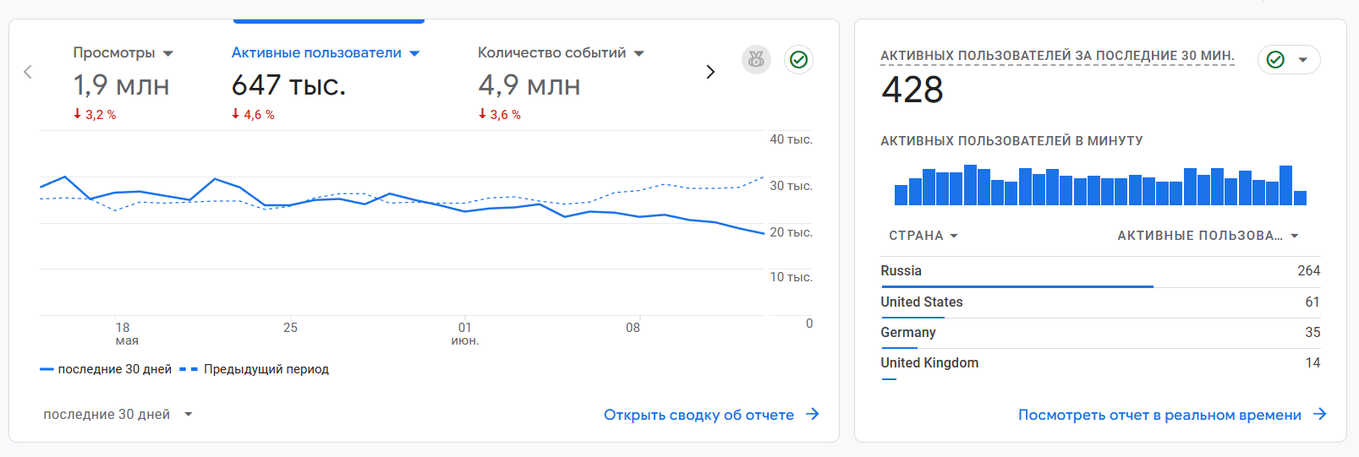Click the green checkmark status icon in overview card
1359x457 pixels.
pos(798,59)
